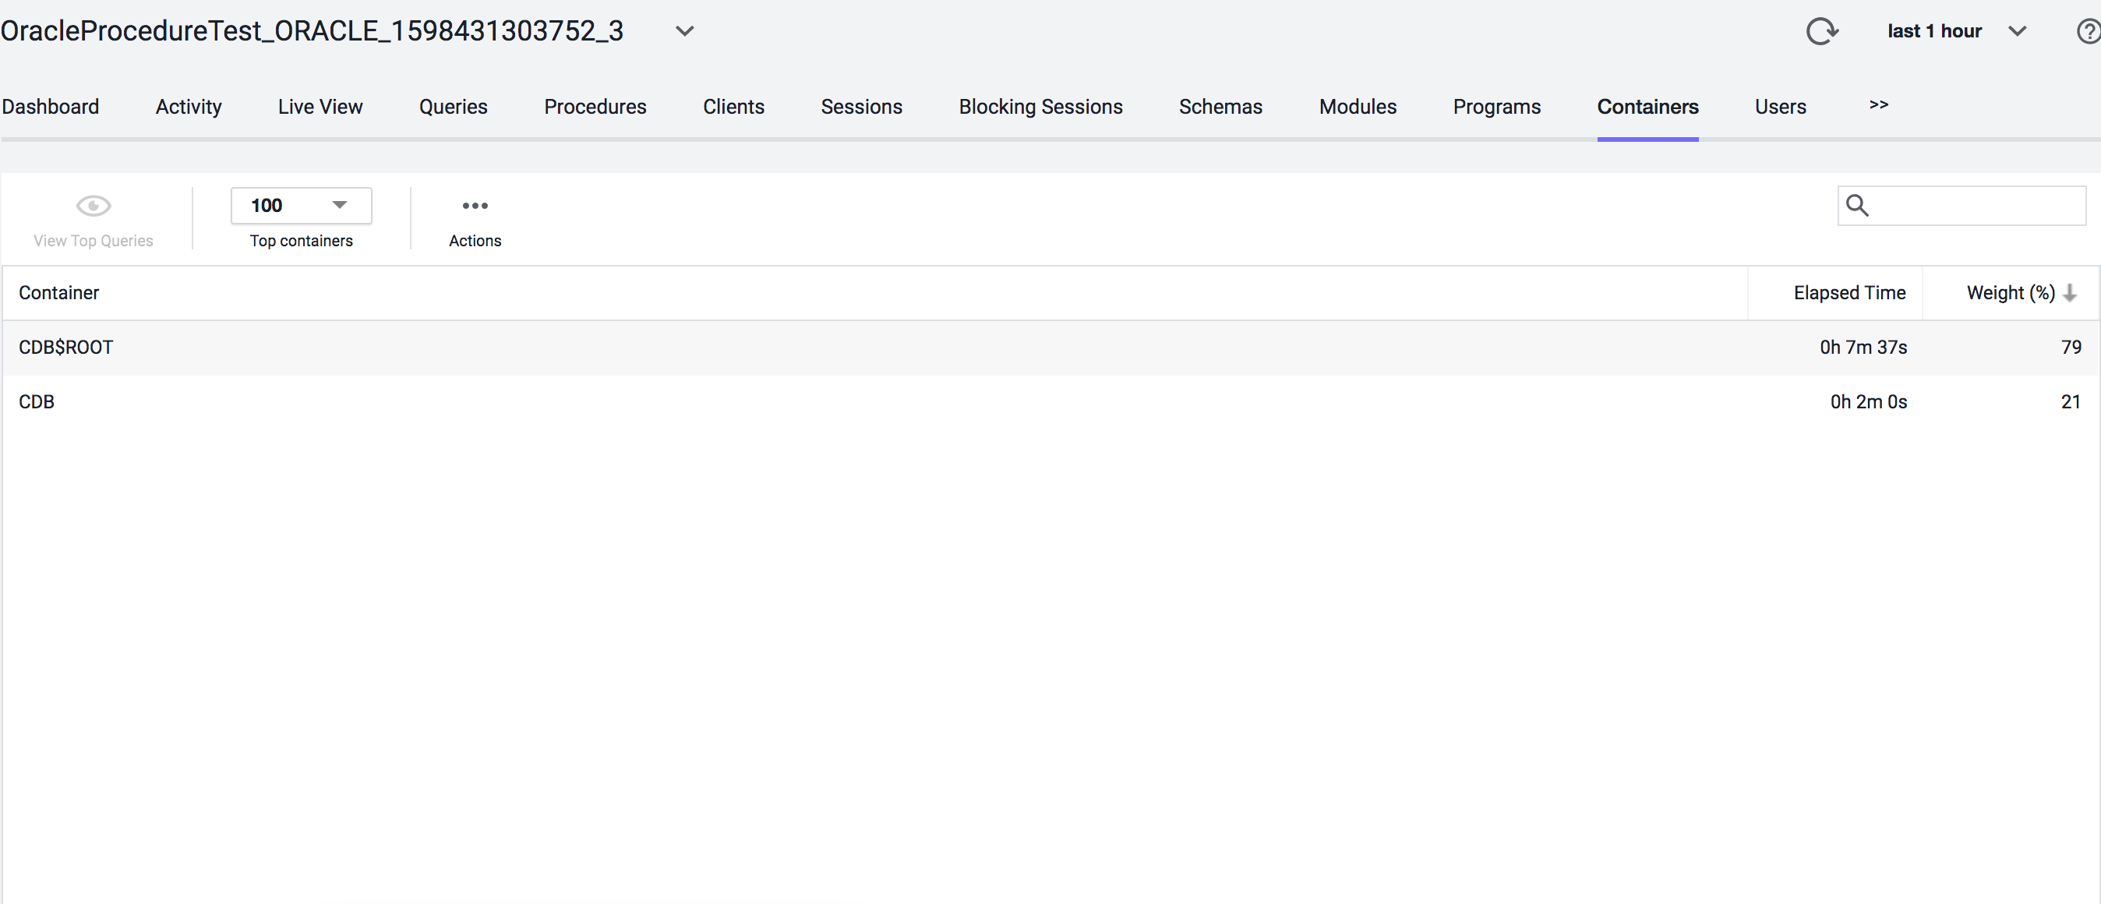The image size is (2101, 904).
Task: Show more tabs with the >> button
Action: click(x=1879, y=104)
